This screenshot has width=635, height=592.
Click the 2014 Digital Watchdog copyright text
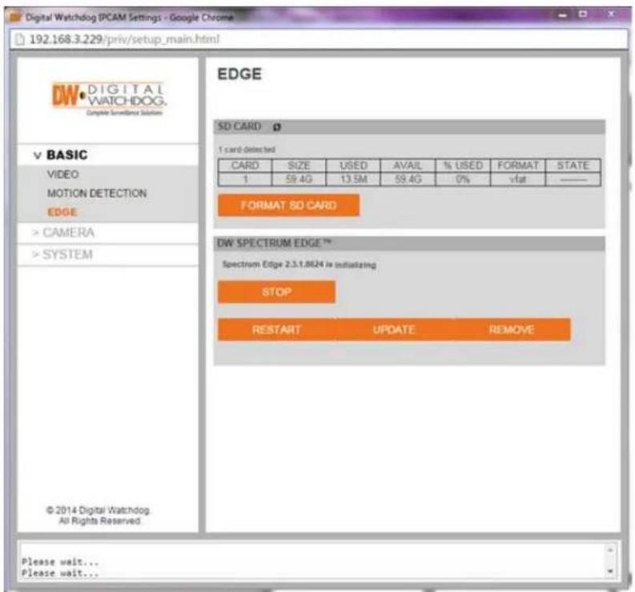click(x=98, y=515)
